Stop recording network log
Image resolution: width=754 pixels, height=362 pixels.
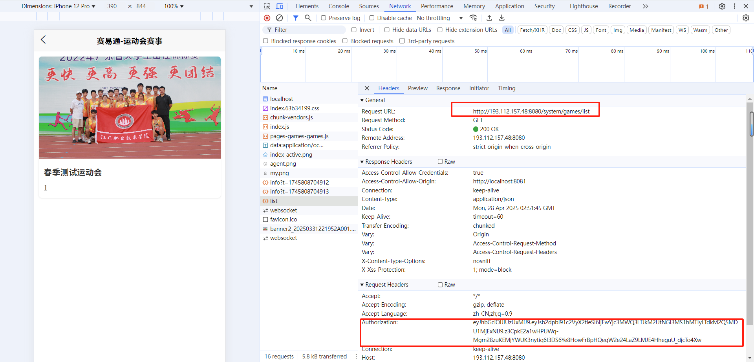coord(267,18)
